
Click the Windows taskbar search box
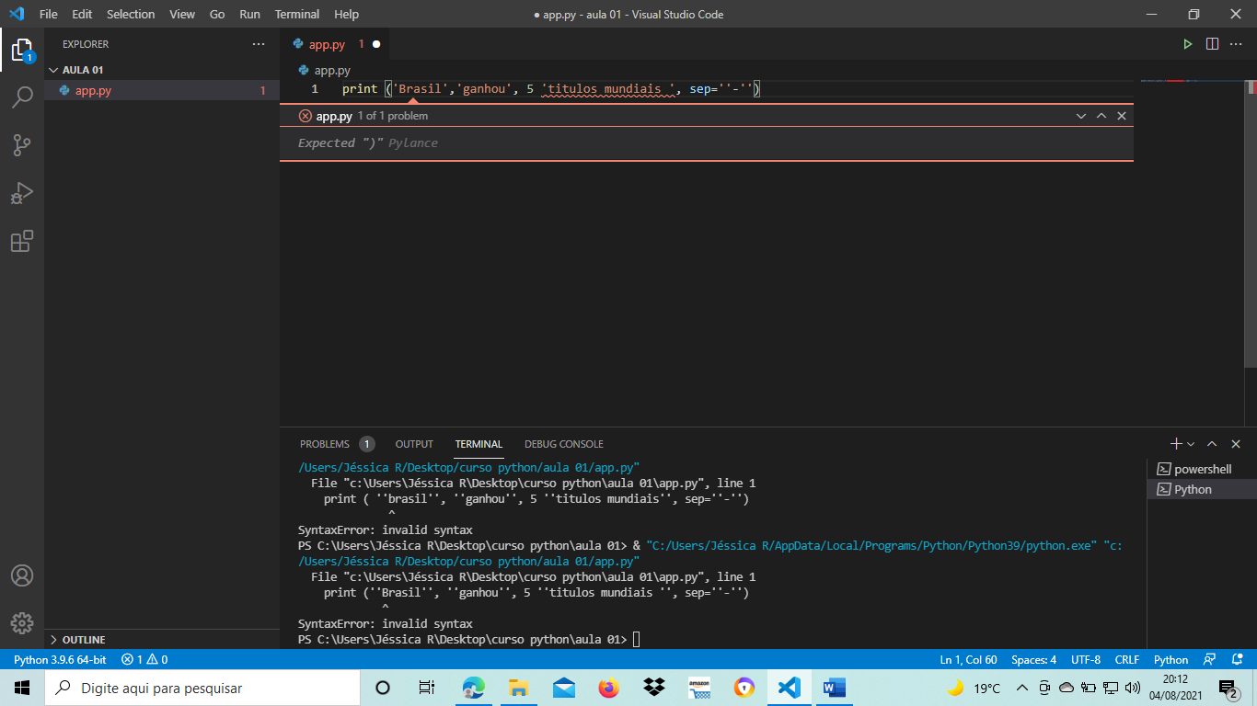202,688
